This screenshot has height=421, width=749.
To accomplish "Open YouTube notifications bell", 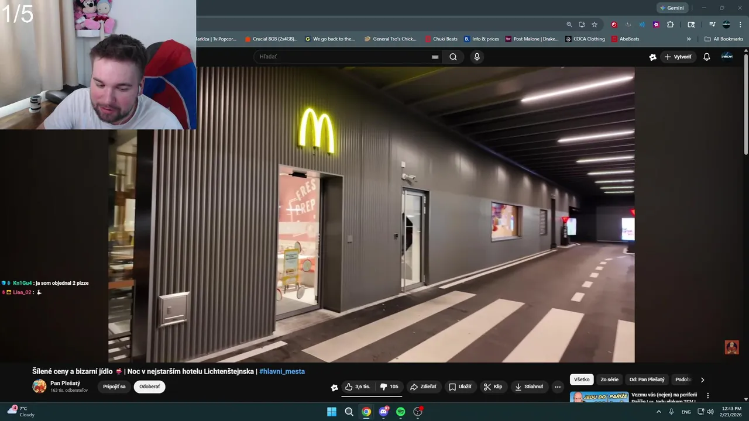I will pos(707,57).
